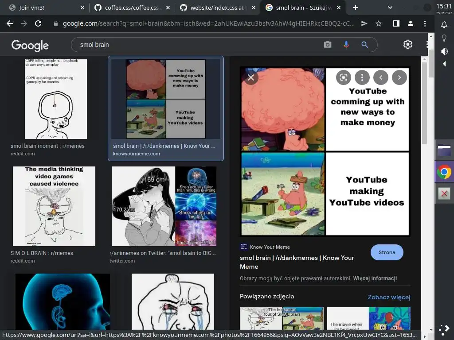Select the smol brain search tab
This screenshot has width=454, height=340.
tap(303, 8)
